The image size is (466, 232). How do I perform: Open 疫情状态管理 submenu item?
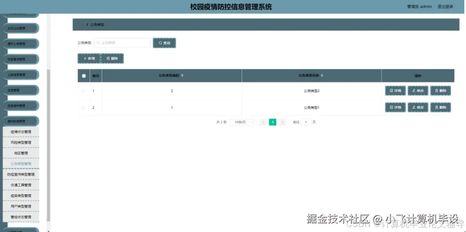(21, 132)
